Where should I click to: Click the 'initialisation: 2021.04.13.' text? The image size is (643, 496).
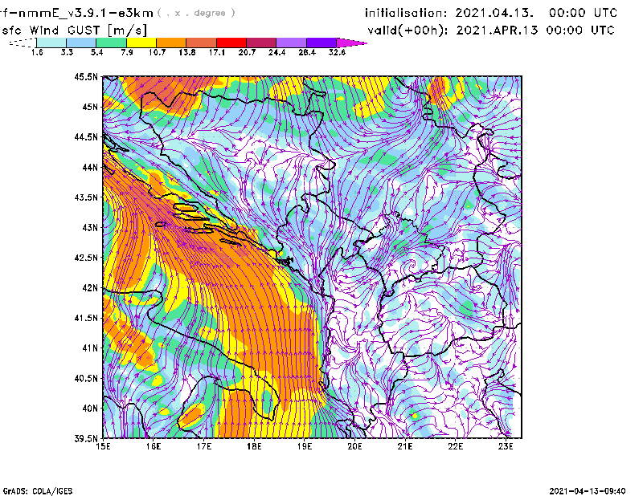tap(449, 13)
